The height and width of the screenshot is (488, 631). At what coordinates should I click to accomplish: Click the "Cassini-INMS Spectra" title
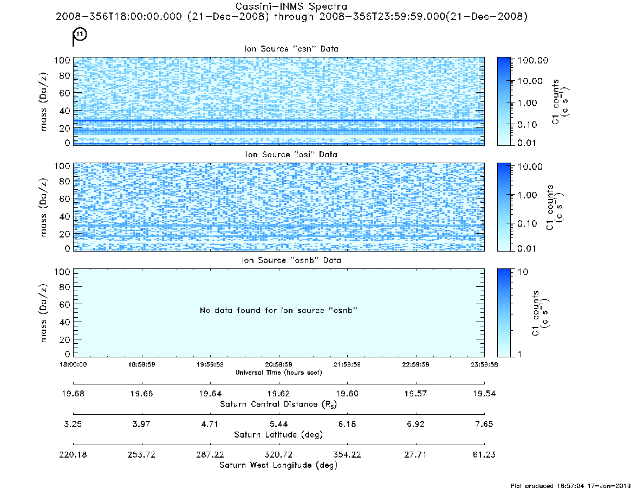pos(291,7)
